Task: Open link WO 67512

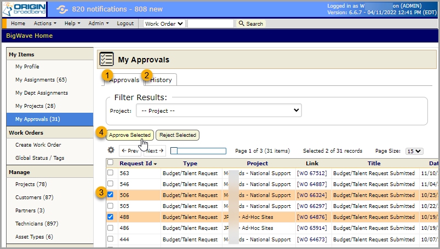Action: click(x=312, y=173)
